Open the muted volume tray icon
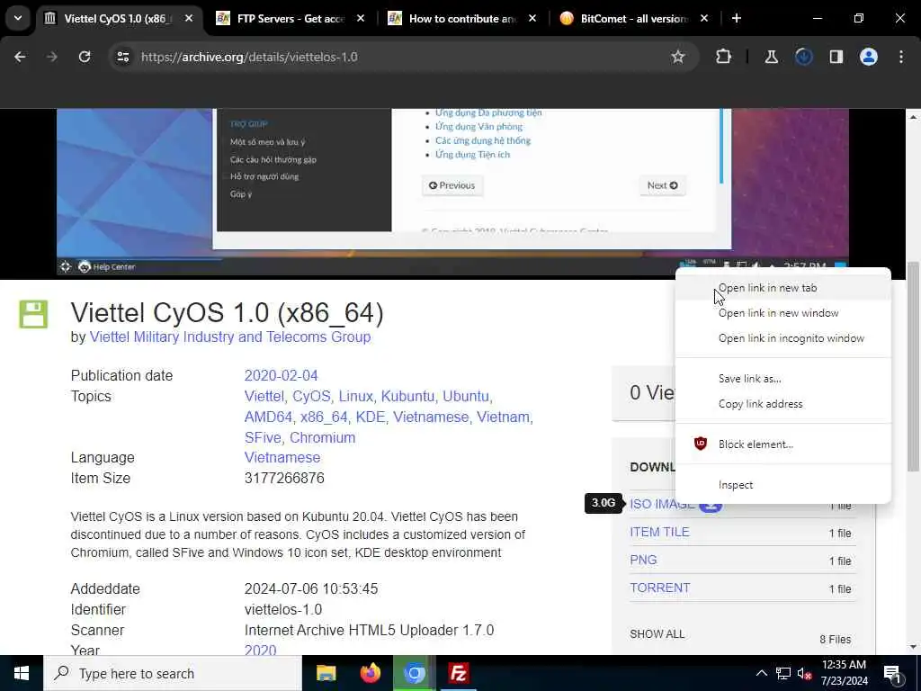This screenshot has height=691, width=921. point(804,673)
